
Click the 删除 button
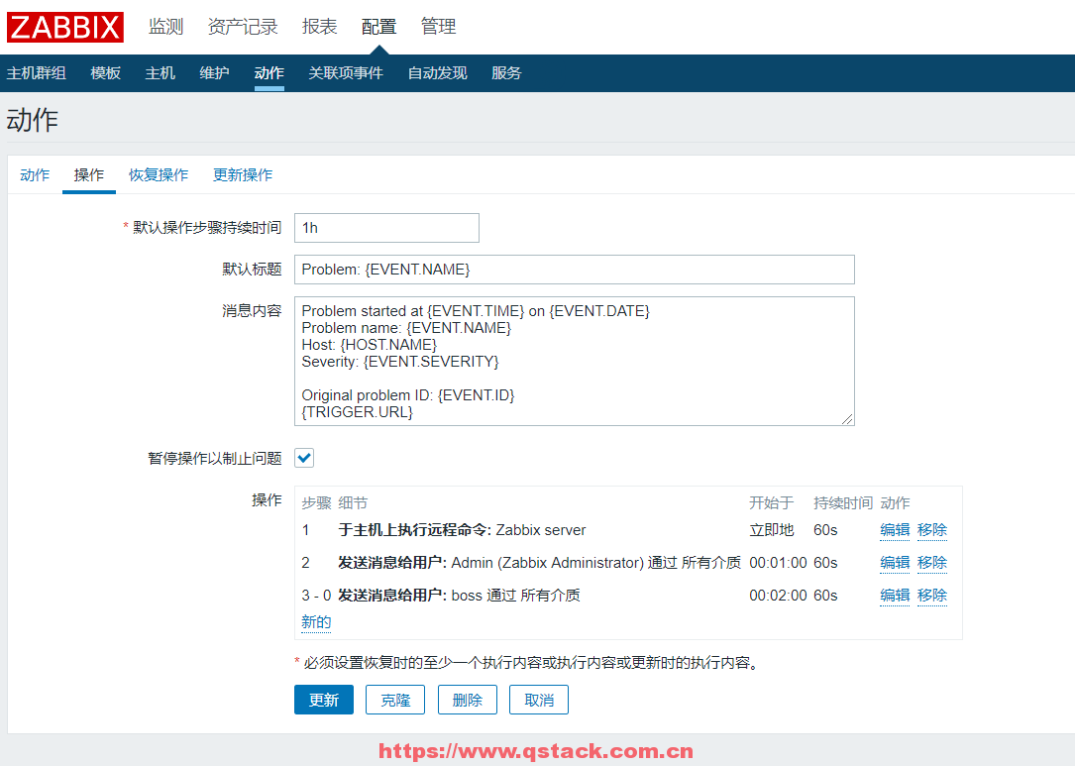pyautogui.click(x=467, y=700)
